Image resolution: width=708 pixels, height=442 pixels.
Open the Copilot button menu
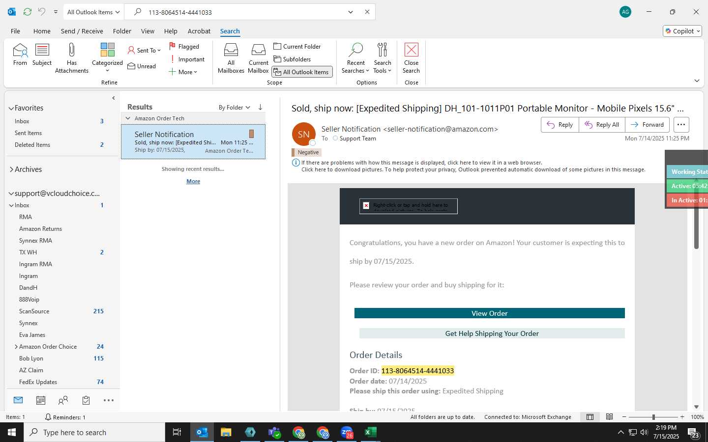click(x=682, y=31)
